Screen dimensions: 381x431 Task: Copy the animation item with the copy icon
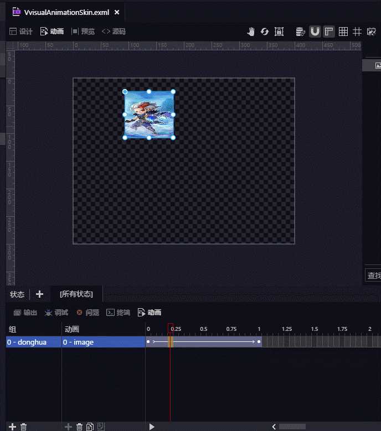[90, 427]
